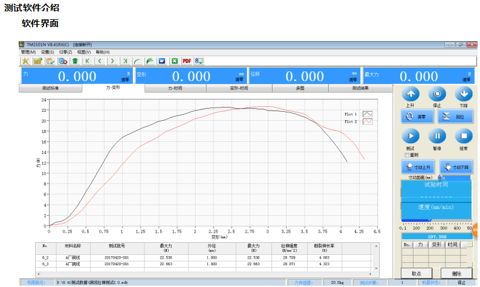Viewport: 480px width, 287px height.
Task: Go to previous record arrow icon
Action: click(x=100, y=61)
